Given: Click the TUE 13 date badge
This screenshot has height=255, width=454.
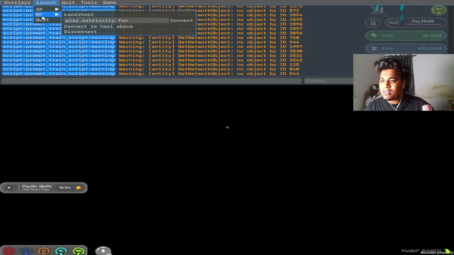Looking at the screenshot, I should 373,23.
